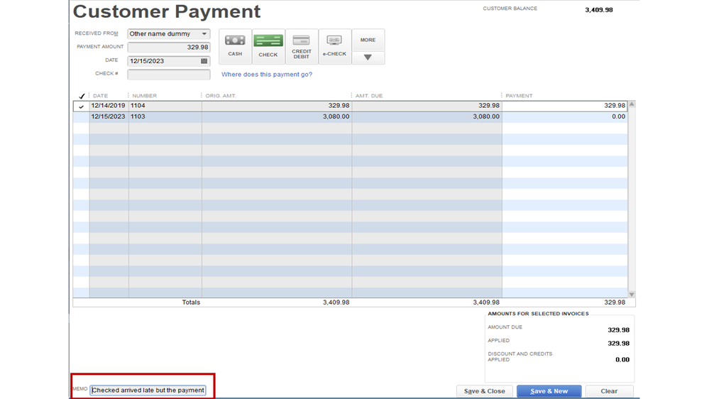
Task: Sort by the Date column header
Action: pos(101,96)
